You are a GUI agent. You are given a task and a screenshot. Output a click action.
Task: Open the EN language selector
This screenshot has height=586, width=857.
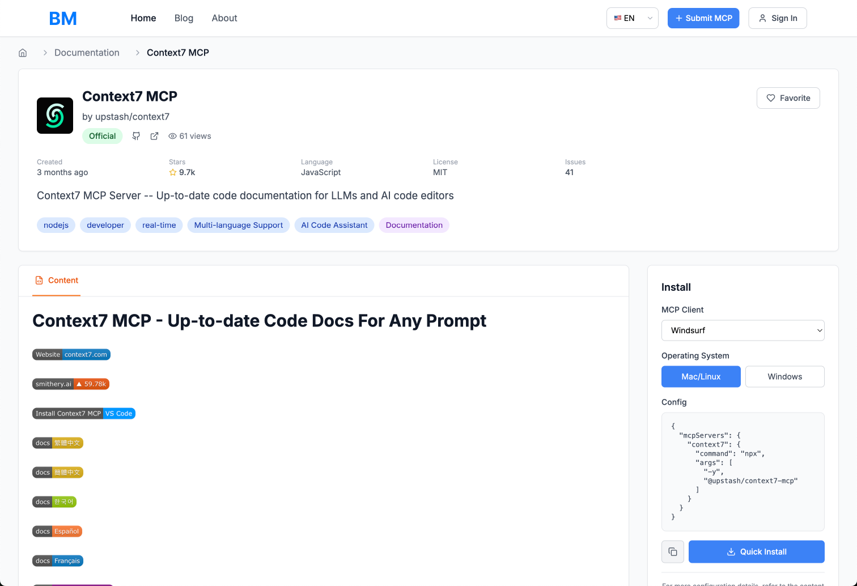633,18
